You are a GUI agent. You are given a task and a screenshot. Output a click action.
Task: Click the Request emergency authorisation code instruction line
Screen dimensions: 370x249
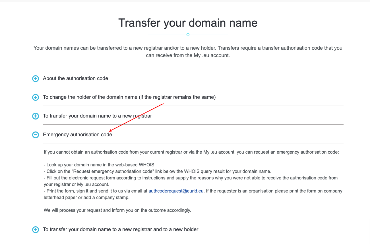158,171
